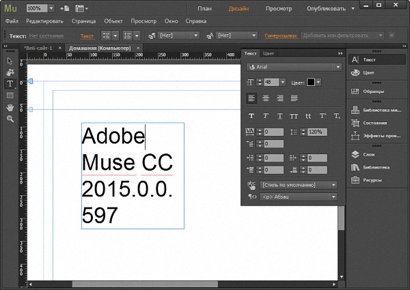Open the font size 48 dropdown
410x290 pixels.
click(283, 83)
